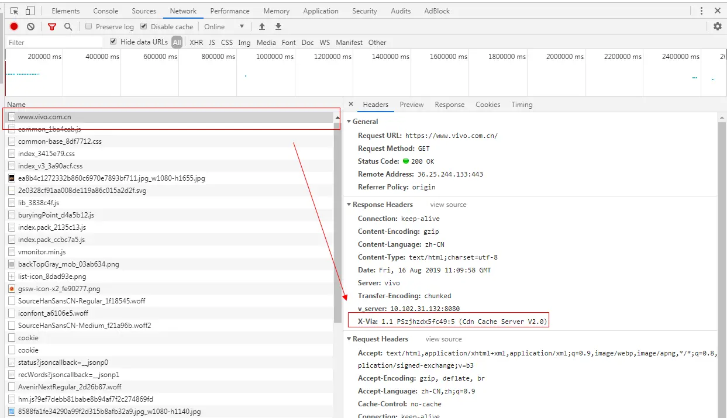Filter requests by Other
This screenshot has height=418, width=727.
click(x=377, y=42)
